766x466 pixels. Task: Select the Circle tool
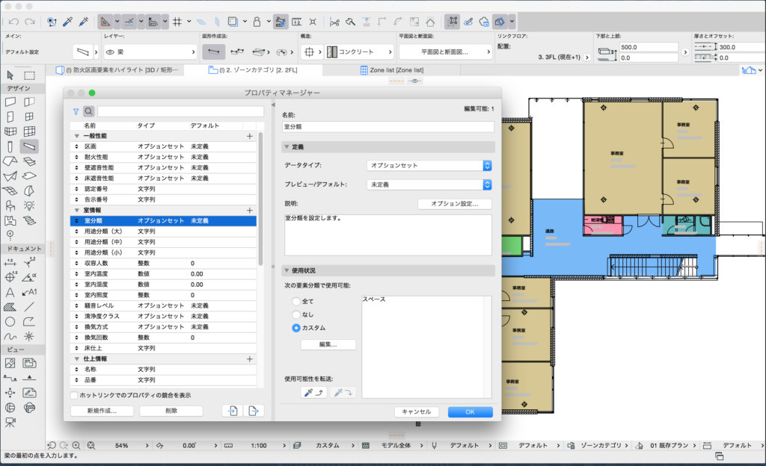(x=10, y=322)
